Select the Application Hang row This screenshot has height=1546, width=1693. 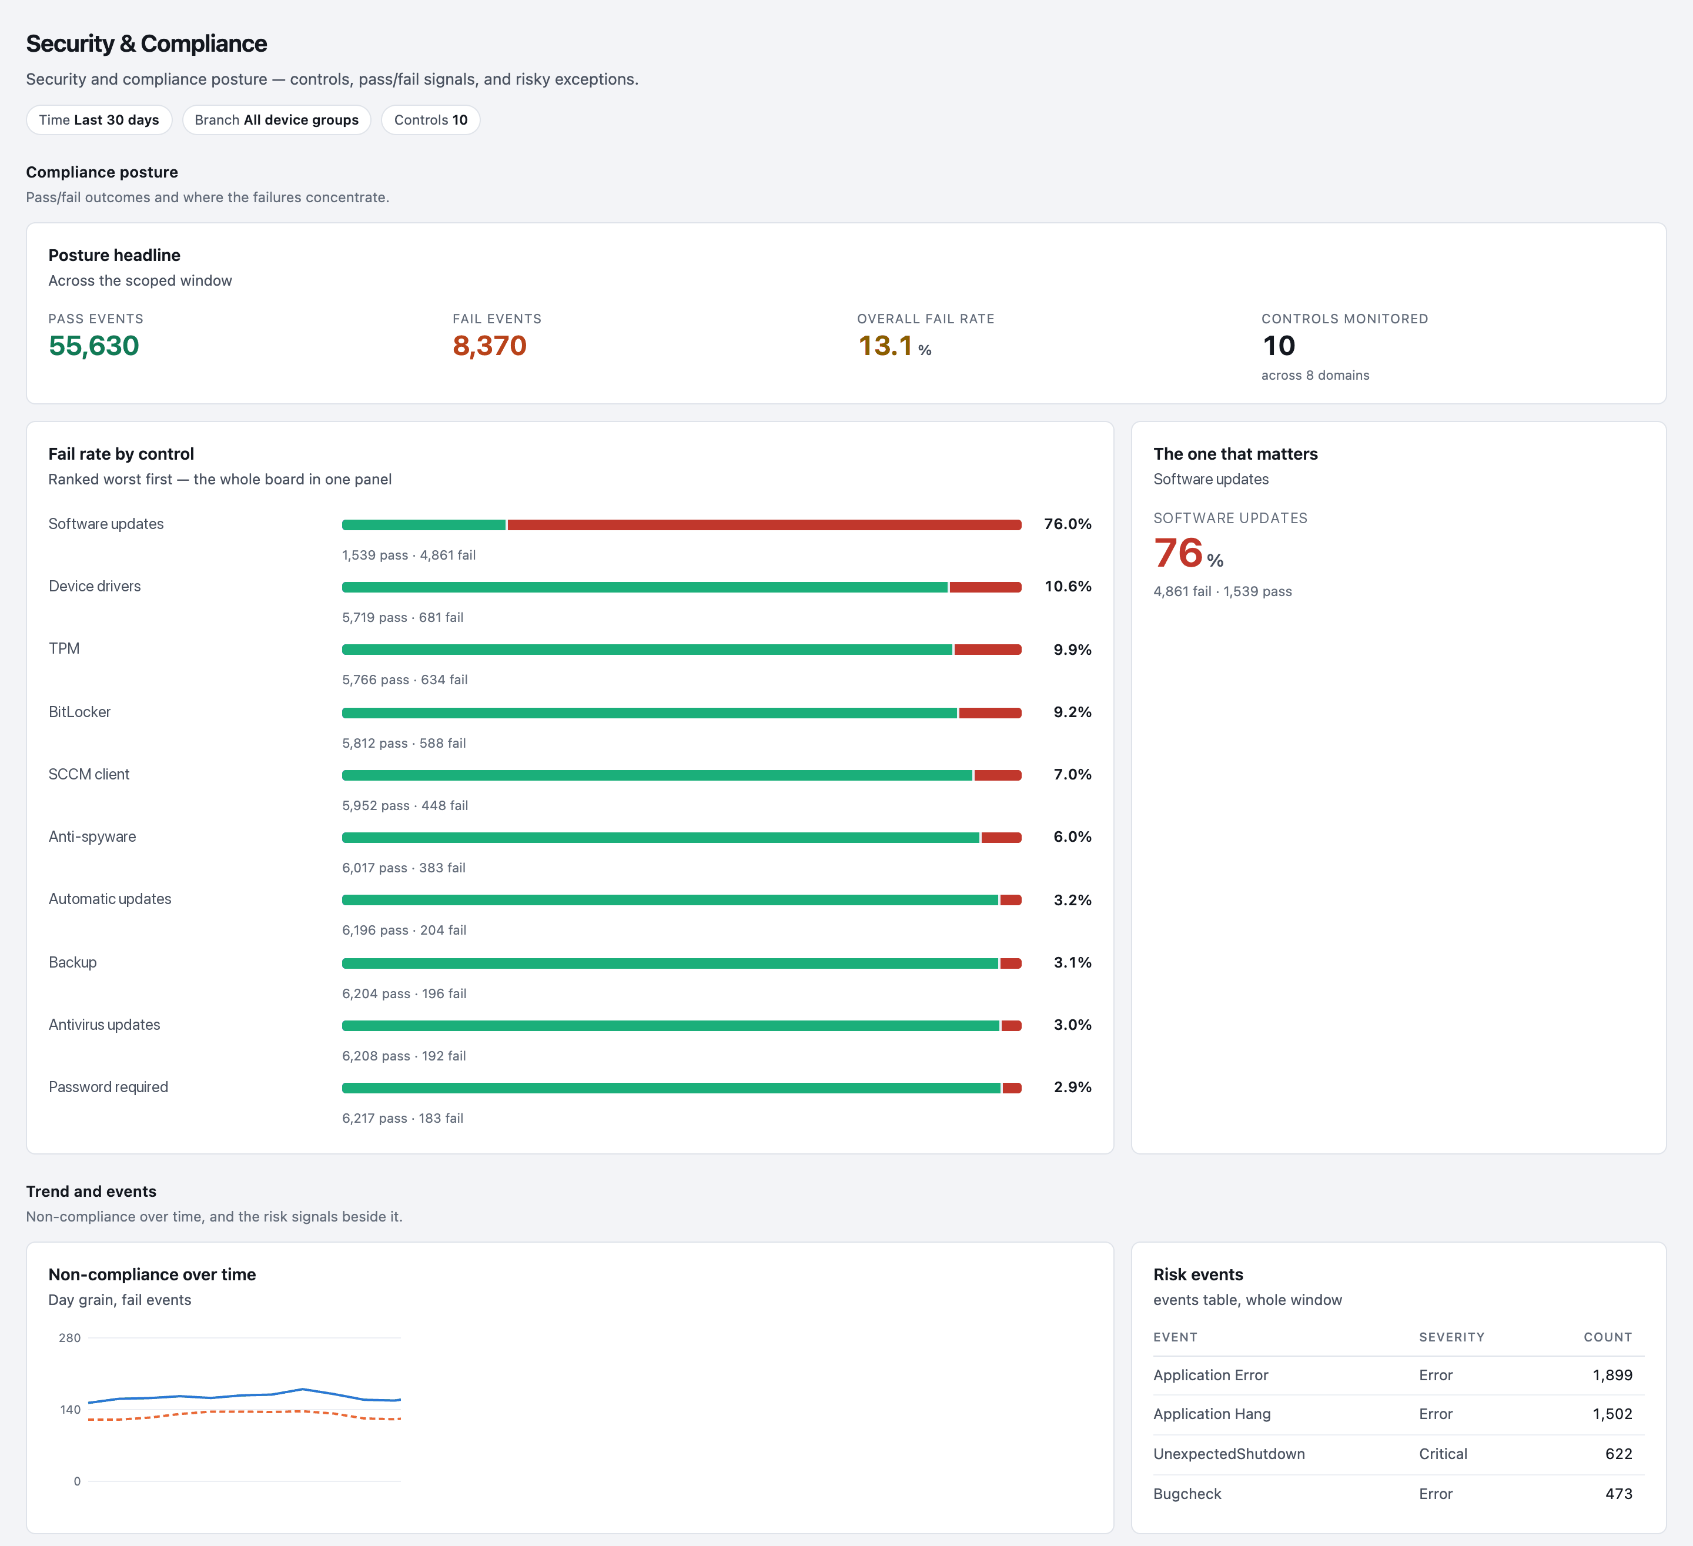1398,1414
